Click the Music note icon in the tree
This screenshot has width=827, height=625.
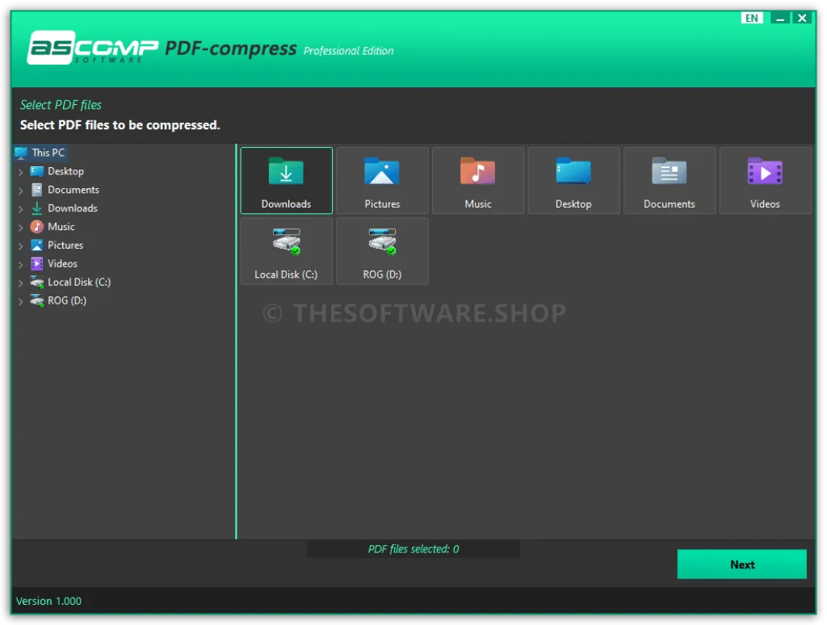pyautogui.click(x=37, y=227)
